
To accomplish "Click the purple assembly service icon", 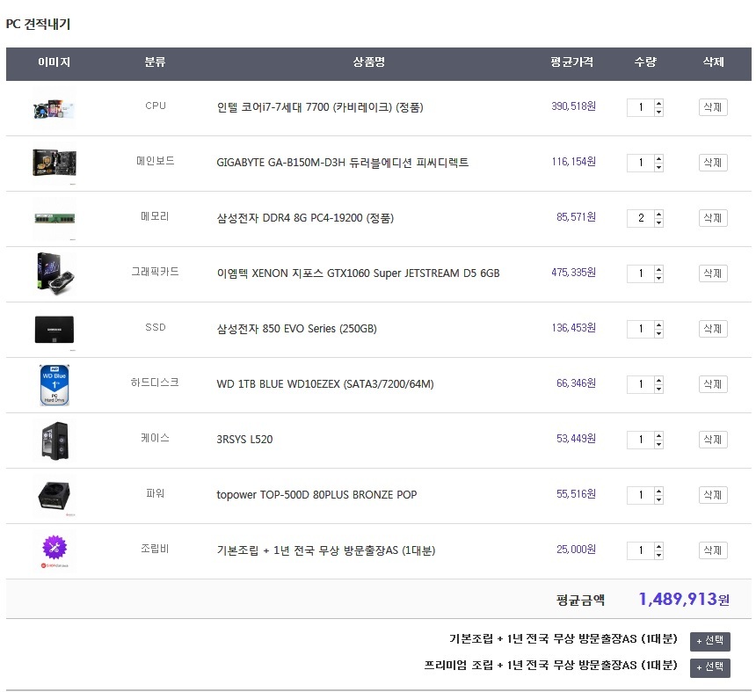I will tap(54, 550).
